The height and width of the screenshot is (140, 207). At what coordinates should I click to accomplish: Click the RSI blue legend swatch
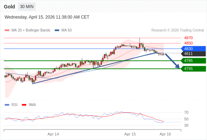click(7, 105)
